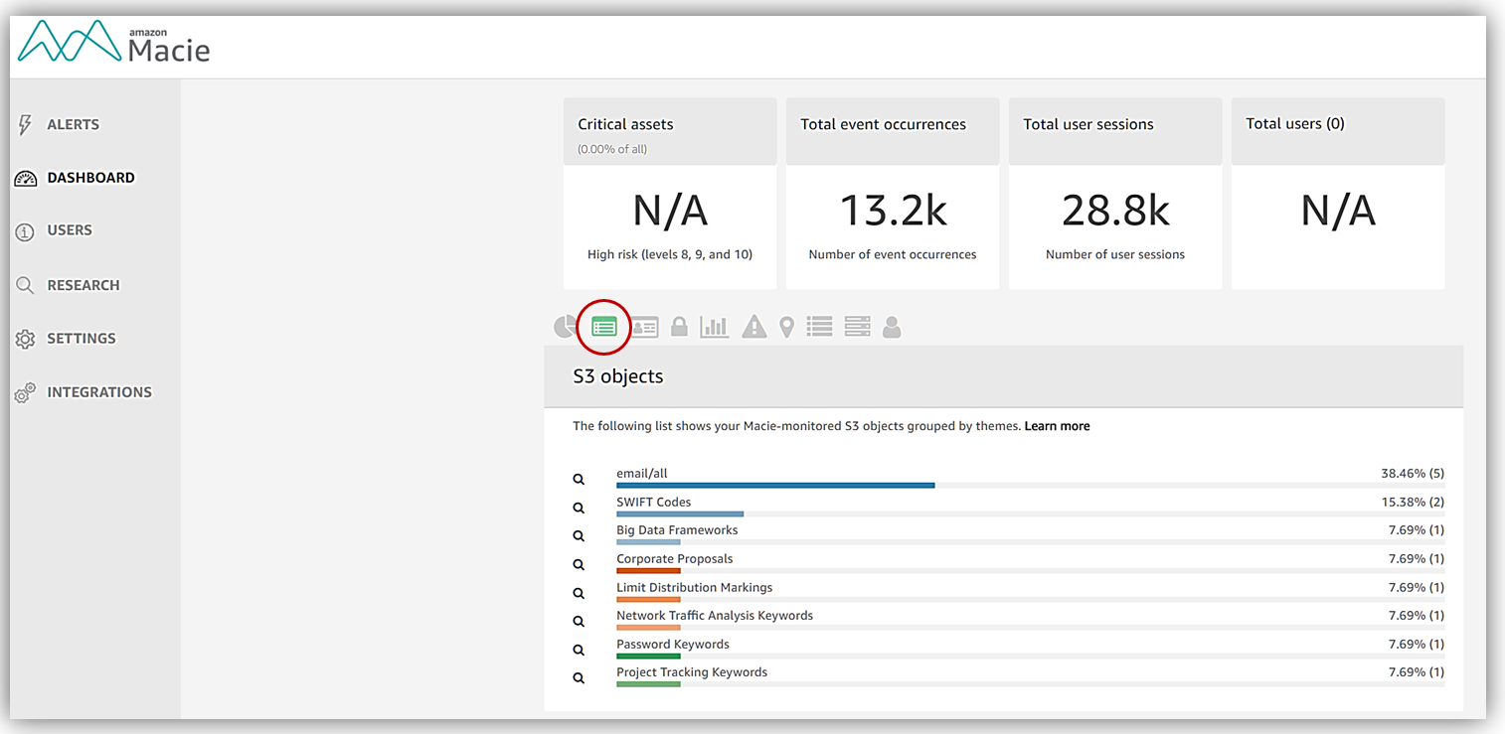1505x734 pixels.
Task: Go to Research in the sidebar
Action: pos(83,285)
